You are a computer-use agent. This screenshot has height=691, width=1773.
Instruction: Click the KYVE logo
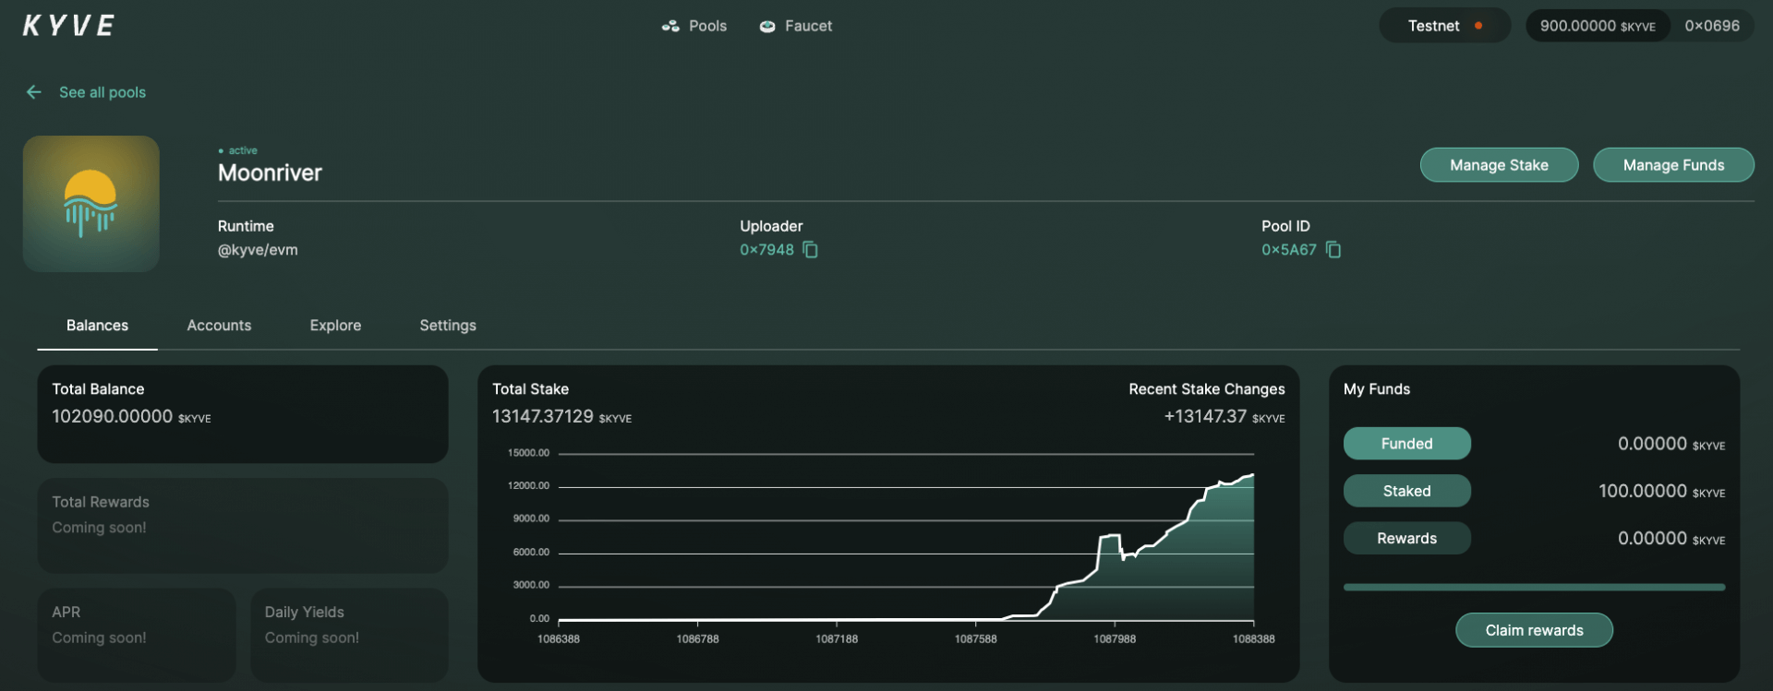pyautogui.click(x=69, y=26)
